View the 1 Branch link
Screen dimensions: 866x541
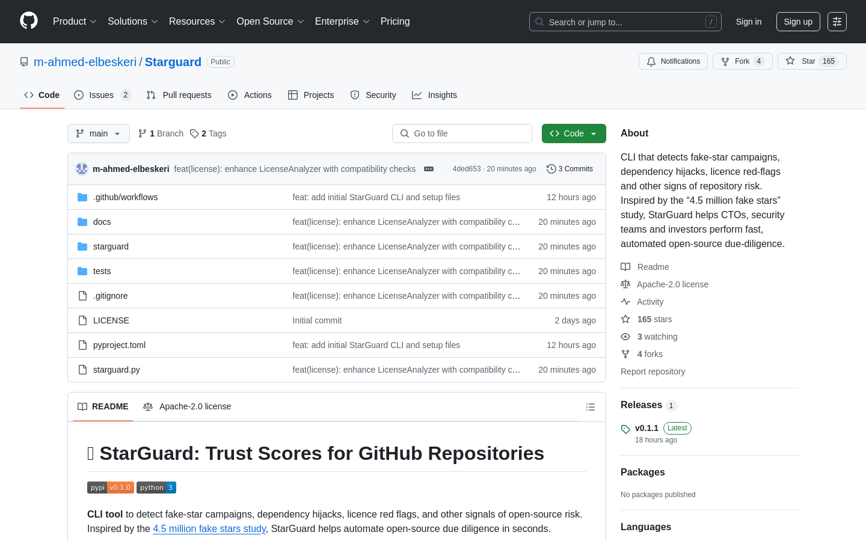point(161,133)
